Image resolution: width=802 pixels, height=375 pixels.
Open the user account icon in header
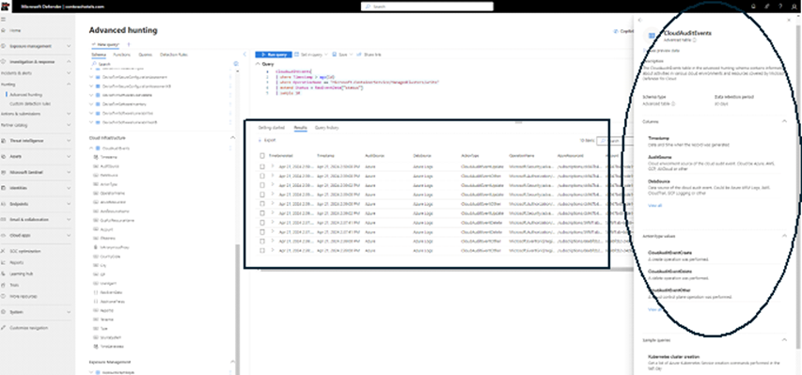pyautogui.click(x=794, y=7)
